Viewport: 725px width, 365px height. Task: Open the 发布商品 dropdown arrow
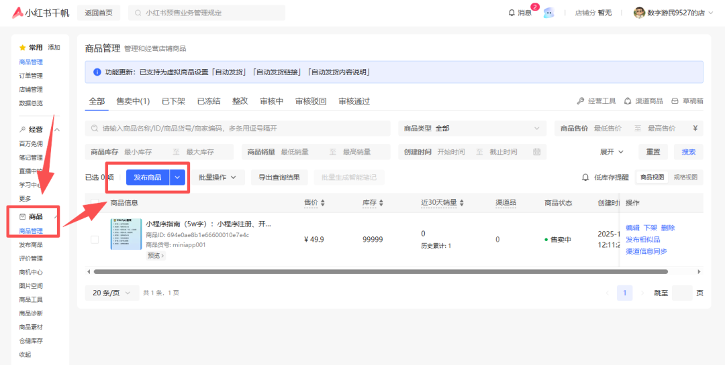177,177
